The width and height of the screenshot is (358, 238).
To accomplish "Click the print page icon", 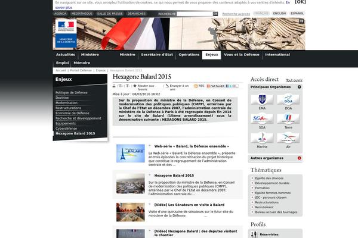I will [114, 86].
